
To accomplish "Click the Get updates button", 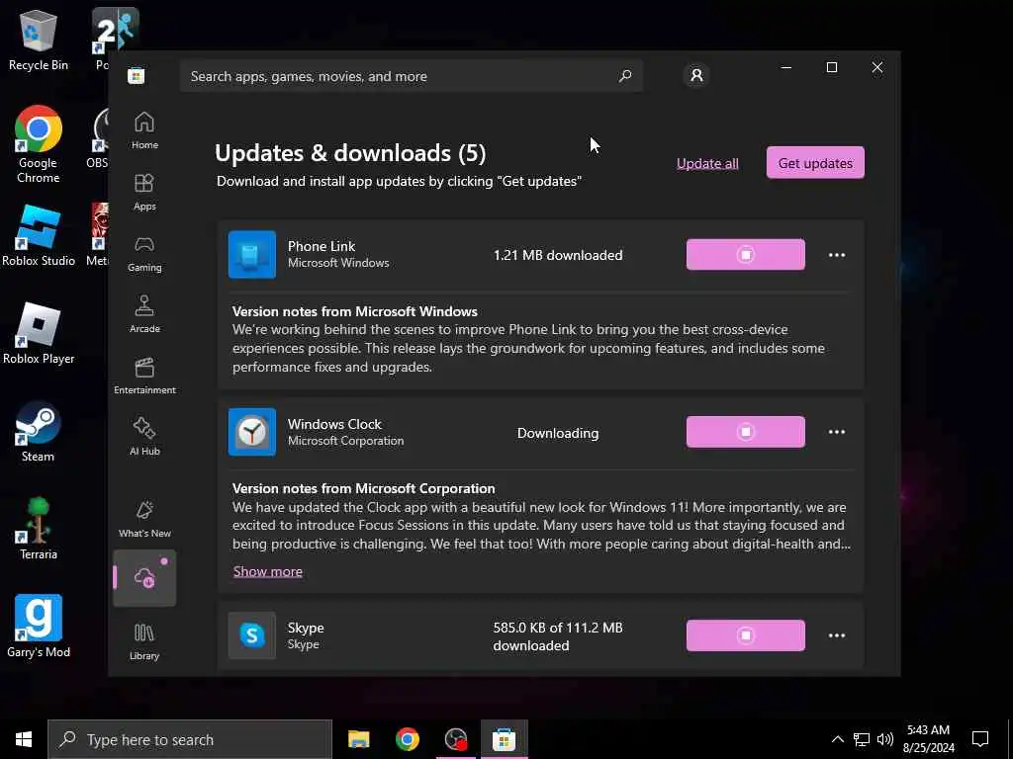I will coord(815,163).
